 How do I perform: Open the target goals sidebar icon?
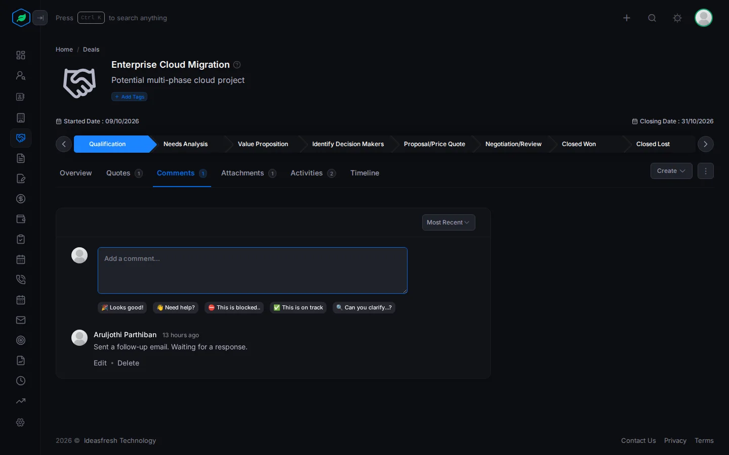click(21, 340)
